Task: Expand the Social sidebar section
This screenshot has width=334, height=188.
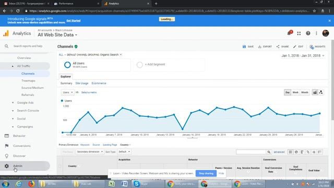Action: click(13, 119)
